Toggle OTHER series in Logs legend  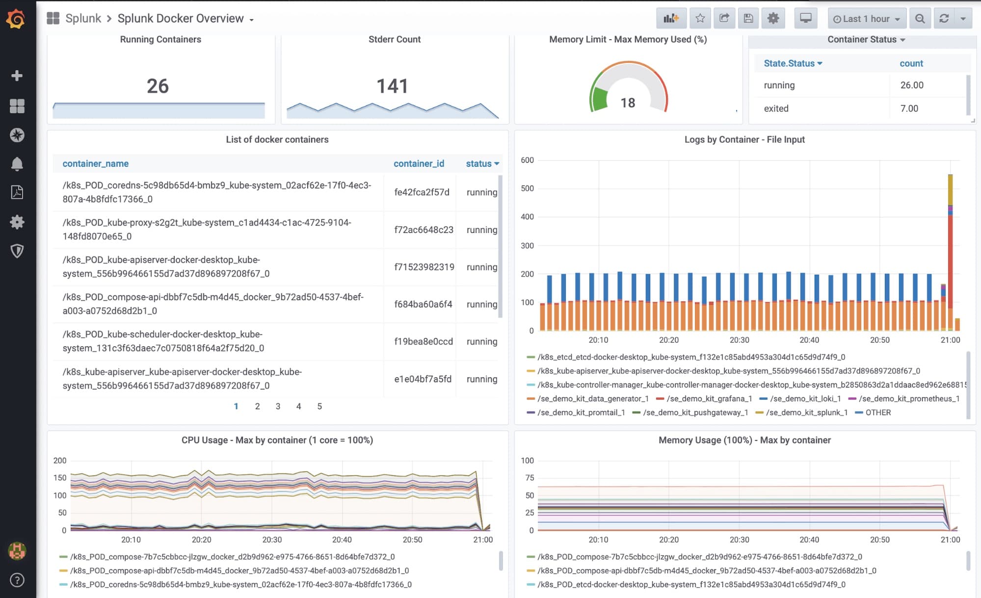[x=877, y=413]
